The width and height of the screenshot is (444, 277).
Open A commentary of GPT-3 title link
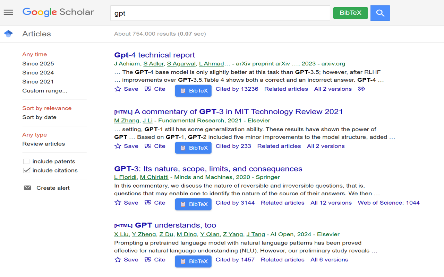coord(239,112)
